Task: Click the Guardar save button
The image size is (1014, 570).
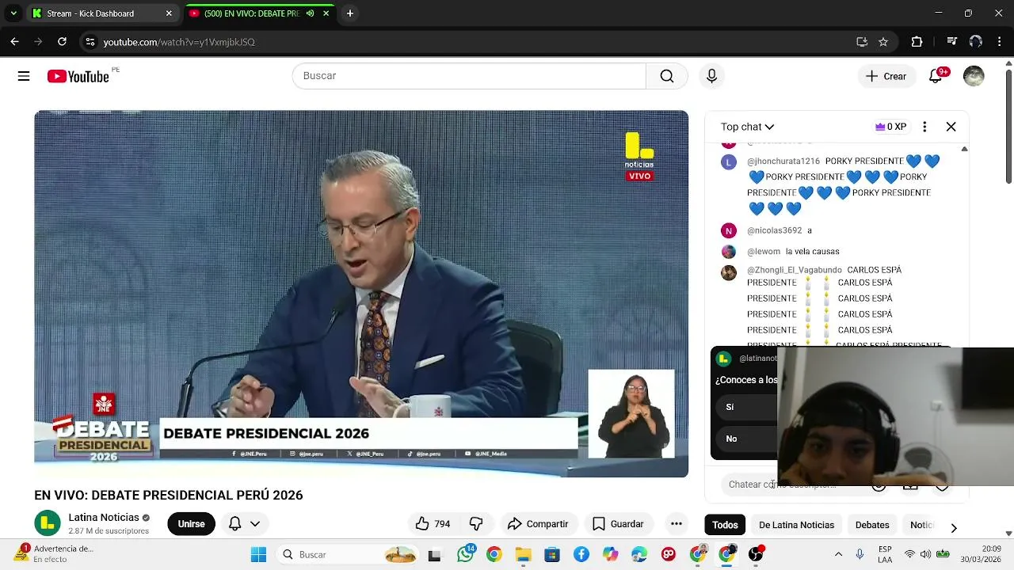Action: pos(618,524)
